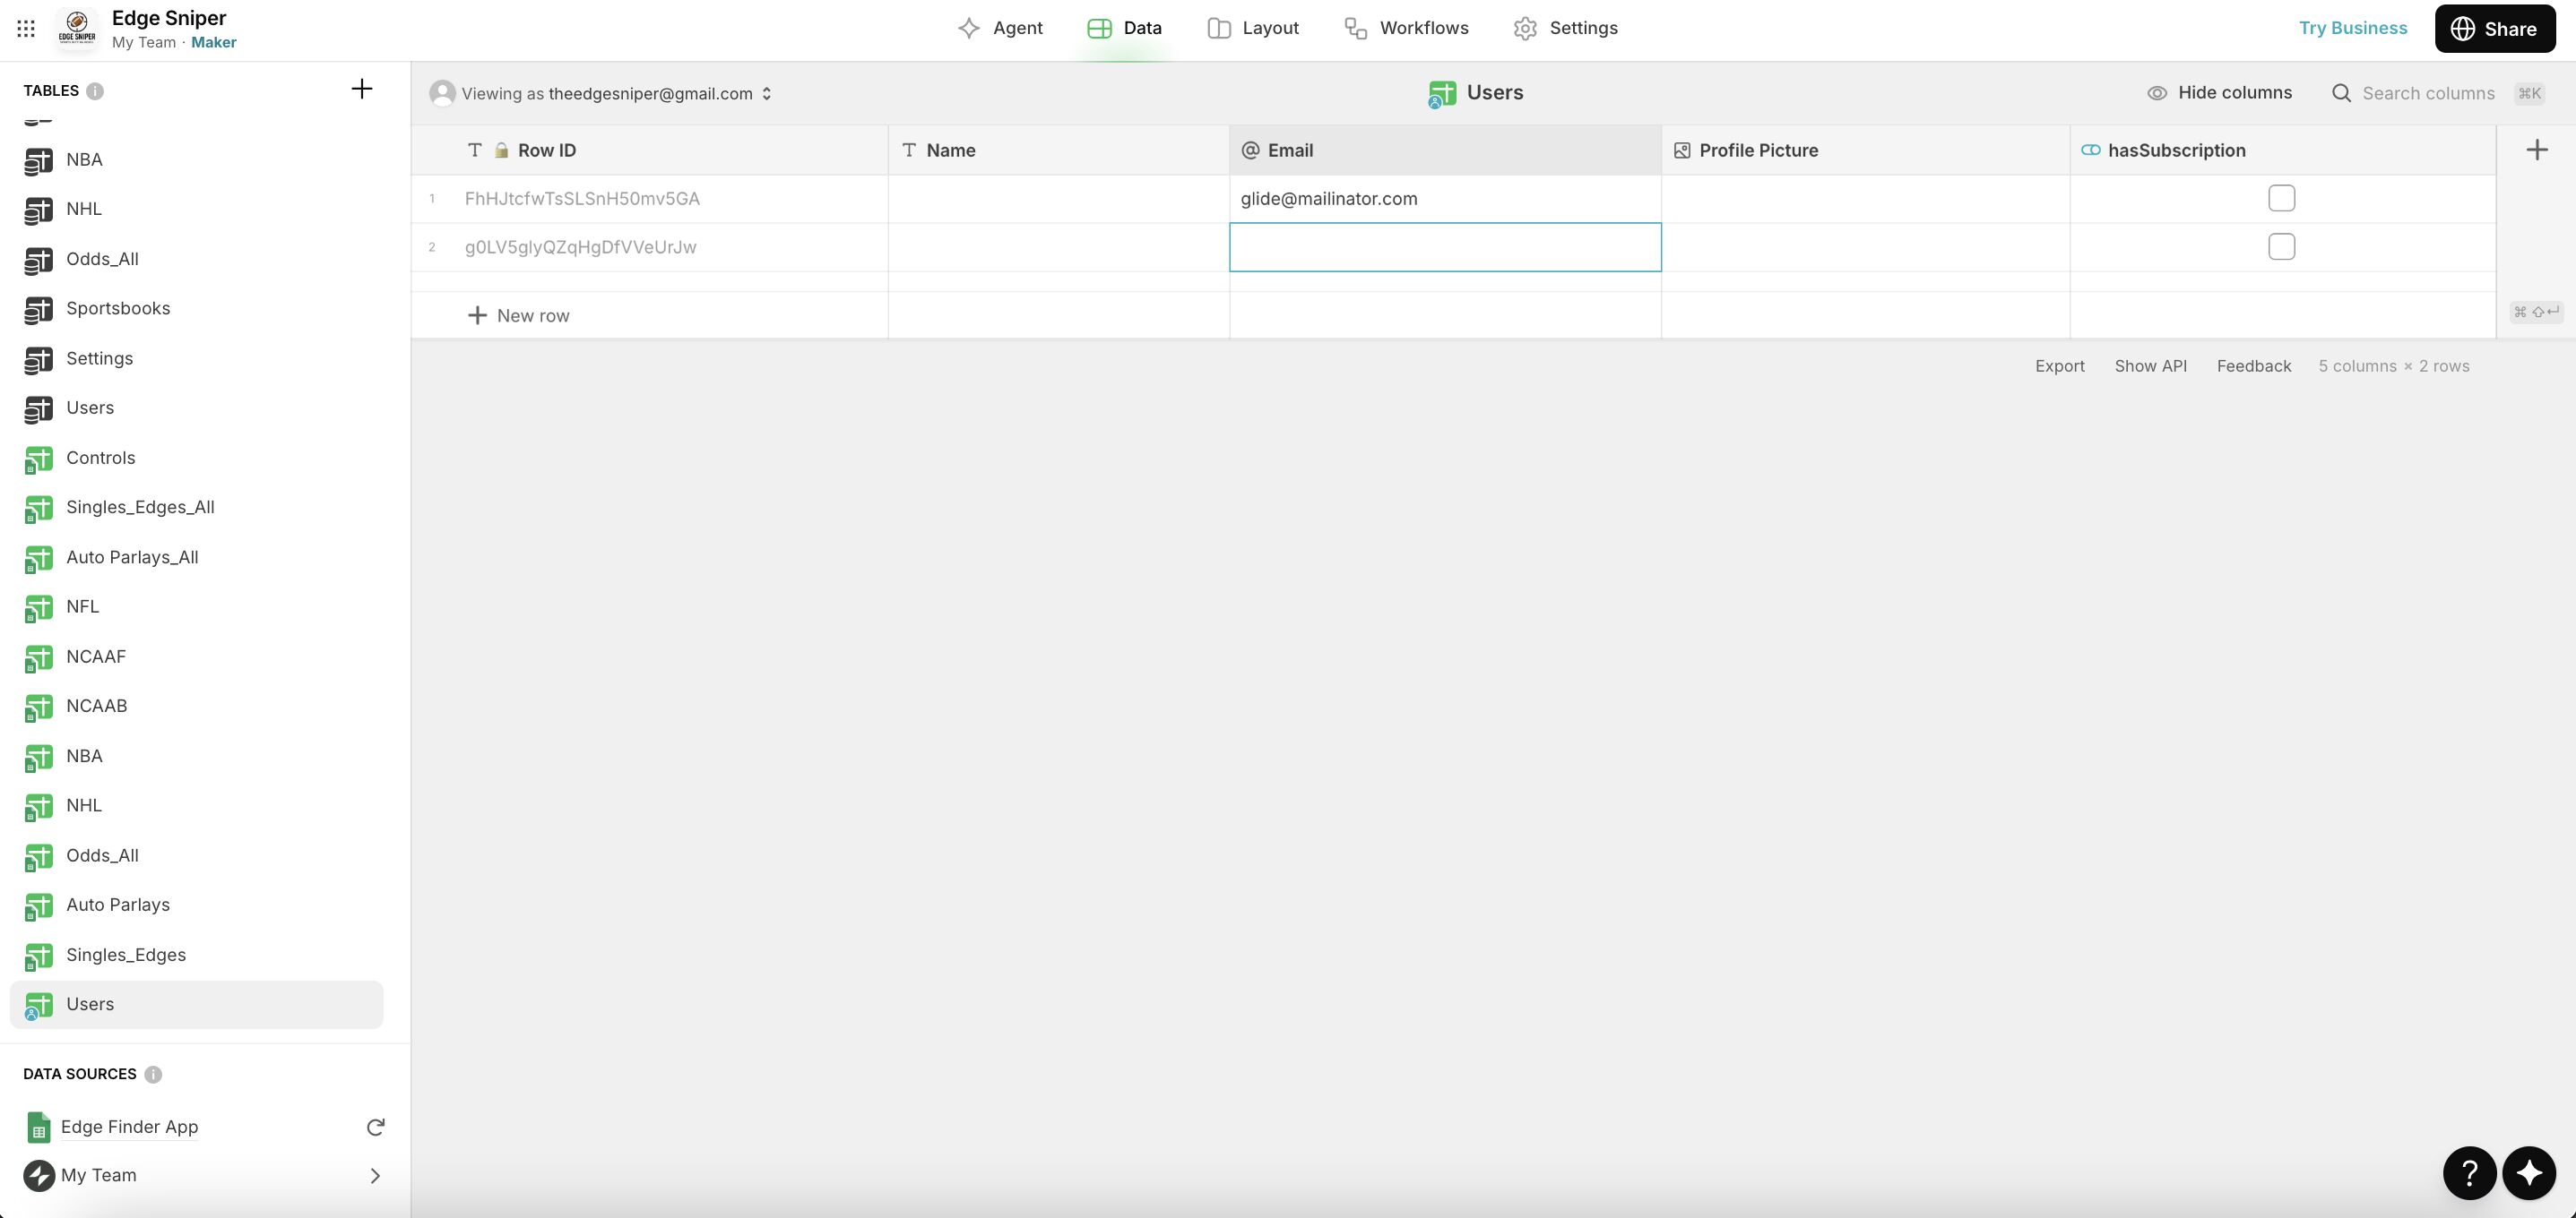This screenshot has width=2576, height=1218.
Task: Check hasSubscription for glide@mailinator.com row
Action: point(2281,198)
